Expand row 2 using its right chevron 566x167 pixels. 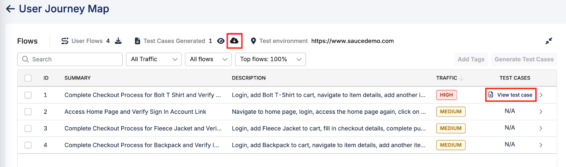pos(541,112)
